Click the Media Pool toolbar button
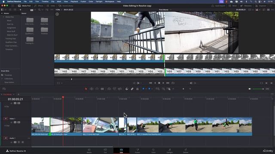The width and height of the screenshot is (275, 154). [x=24, y=6]
